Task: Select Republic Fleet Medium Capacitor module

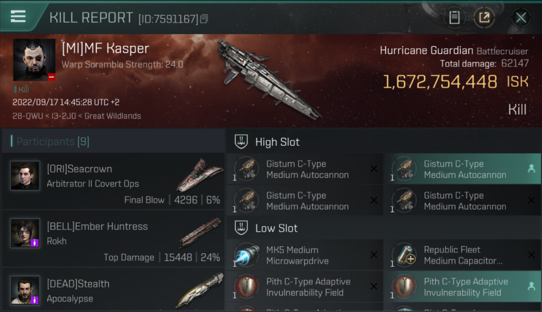Action: [462, 255]
